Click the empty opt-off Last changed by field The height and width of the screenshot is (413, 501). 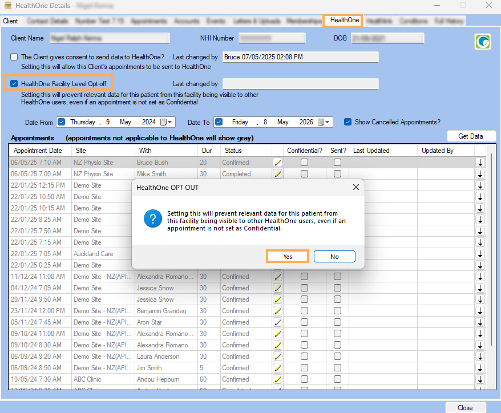pyautogui.click(x=300, y=84)
